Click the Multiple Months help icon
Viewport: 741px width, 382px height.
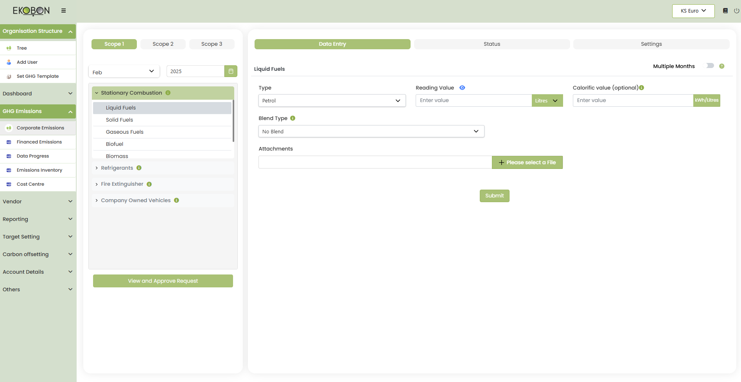722,66
